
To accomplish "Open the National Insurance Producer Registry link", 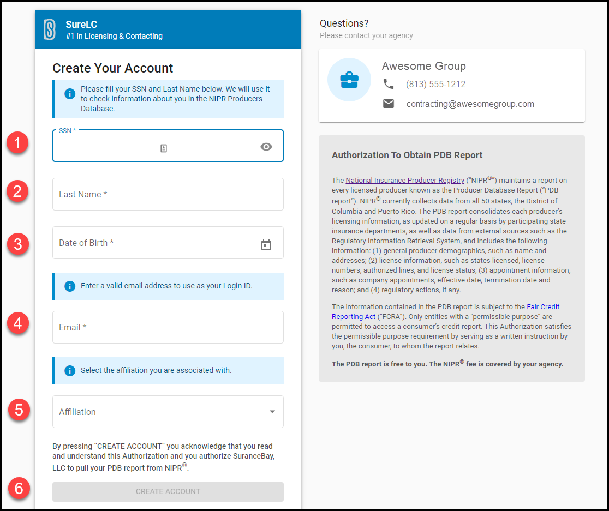I will pos(405,180).
